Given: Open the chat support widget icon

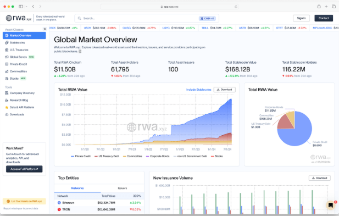Looking at the screenshot, I should (331, 205).
